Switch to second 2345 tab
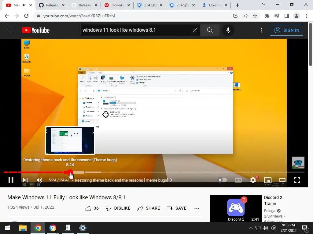This screenshot has height=234, width=313. (182, 5)
